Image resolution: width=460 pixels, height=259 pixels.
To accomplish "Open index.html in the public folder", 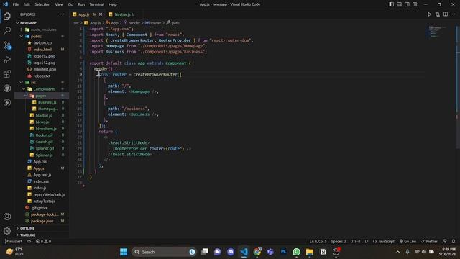I will point(42,50).
